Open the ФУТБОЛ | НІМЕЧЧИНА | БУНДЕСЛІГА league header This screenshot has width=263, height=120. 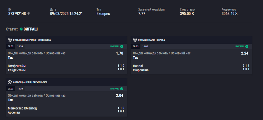[x=32, y=40]
